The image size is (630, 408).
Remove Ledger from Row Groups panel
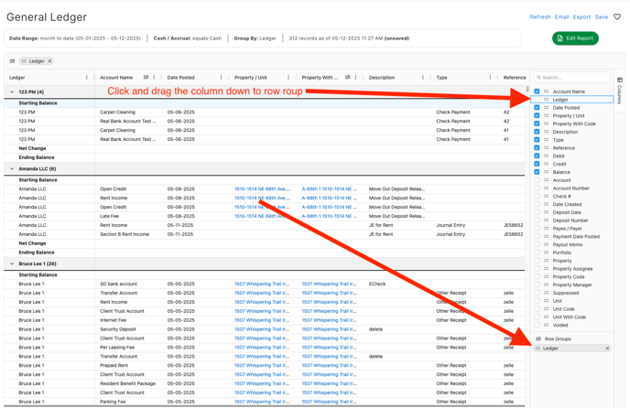[x=607, y=349]
